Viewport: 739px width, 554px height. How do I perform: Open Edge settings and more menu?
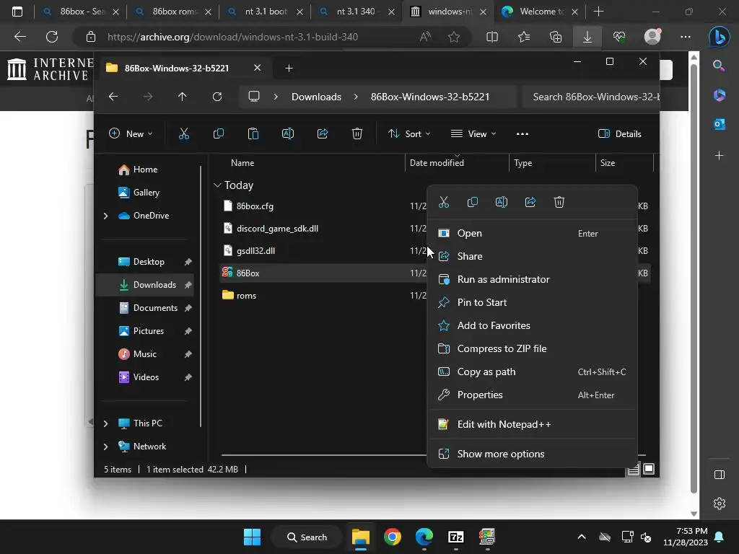(686, 37)
